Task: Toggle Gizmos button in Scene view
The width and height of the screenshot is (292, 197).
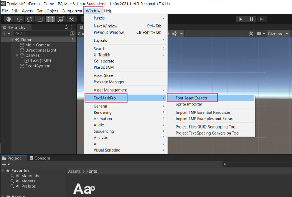Action: [x=275, y=34]
